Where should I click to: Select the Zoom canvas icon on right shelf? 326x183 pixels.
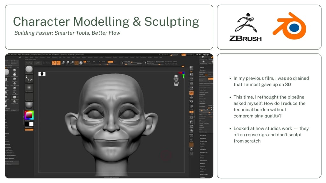click(191, 79)
